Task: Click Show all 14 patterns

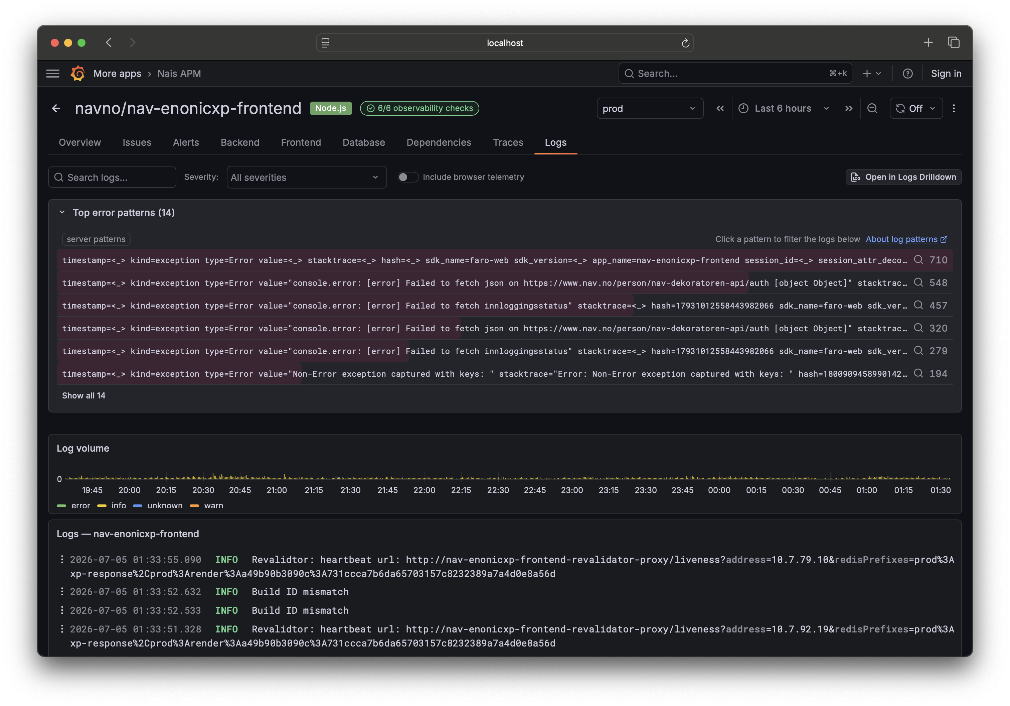Action: coord(83,395)
